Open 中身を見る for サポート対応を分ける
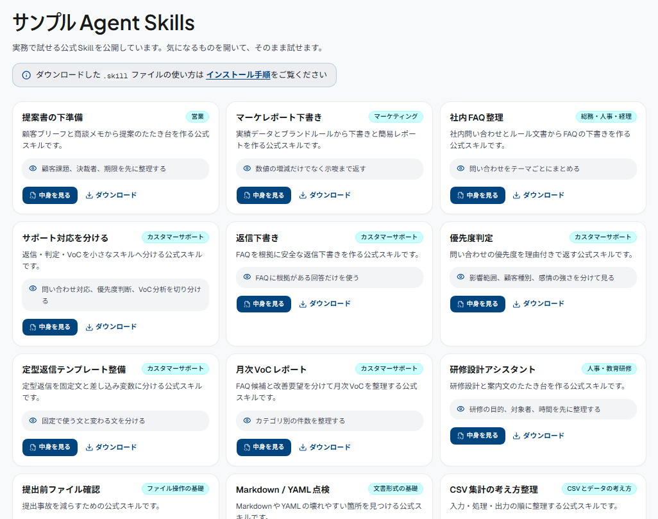 coord(50,327)
